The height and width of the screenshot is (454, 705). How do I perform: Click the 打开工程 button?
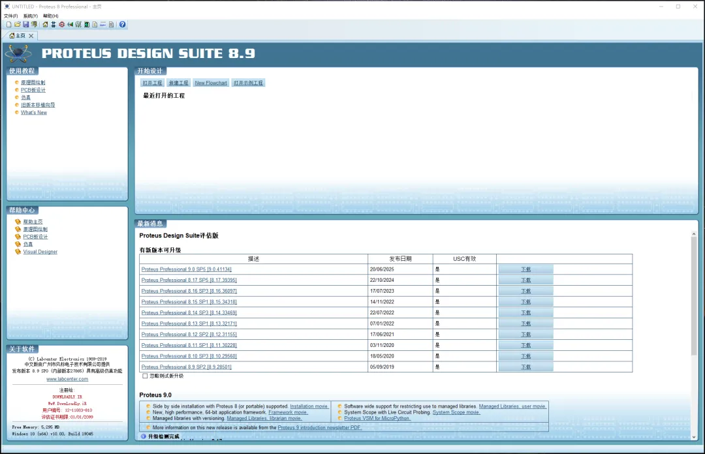point(152,83)
